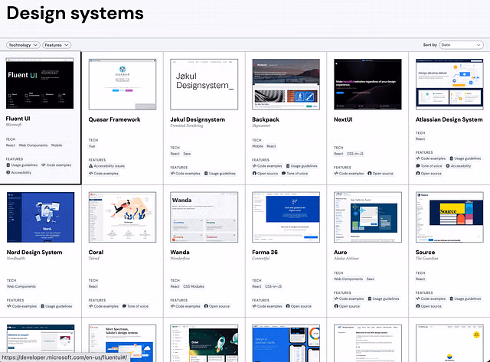The width and height of the screenshot is (490, 362).
Task: Click Usage guidelines icon in Nord card
Action: 43,306
